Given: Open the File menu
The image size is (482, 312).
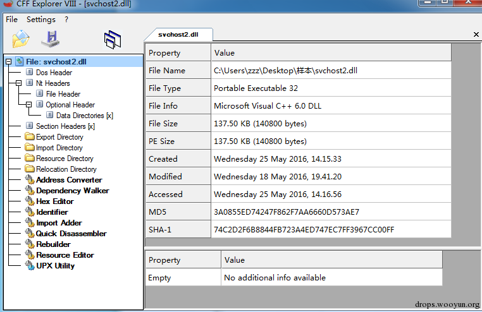Looking at the screenshot, I should tap(11, 20).
